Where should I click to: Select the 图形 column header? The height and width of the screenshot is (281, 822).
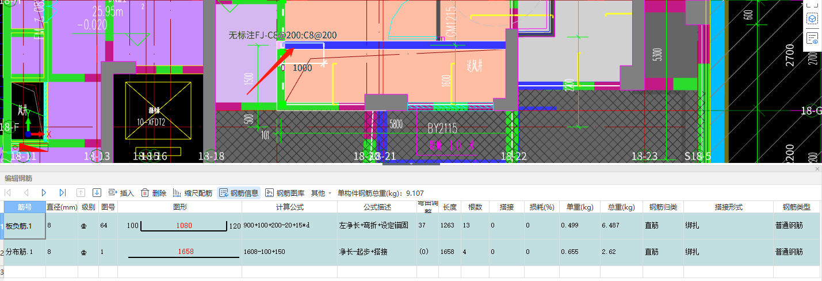179,207
